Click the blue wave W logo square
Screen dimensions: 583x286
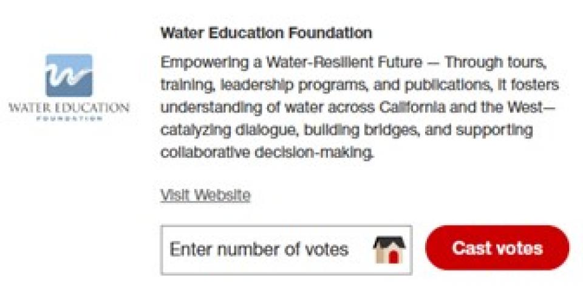coord(69,75)
